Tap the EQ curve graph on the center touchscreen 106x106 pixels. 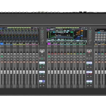[62, 36]
